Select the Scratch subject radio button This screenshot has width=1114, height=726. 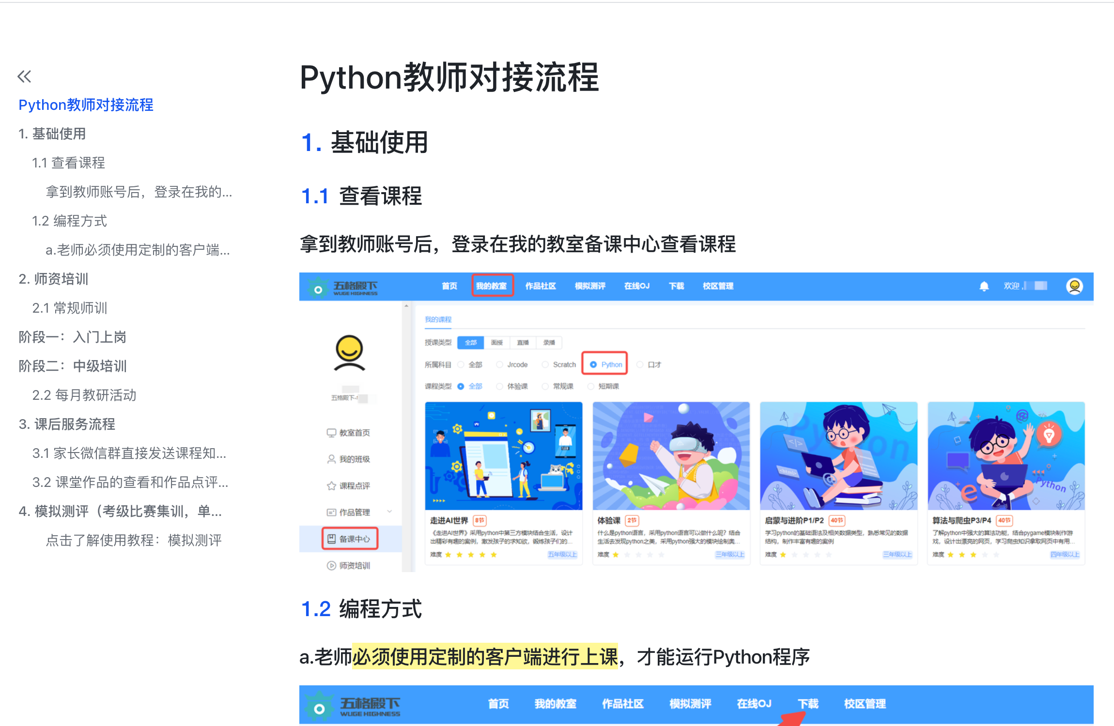(545, 364)
